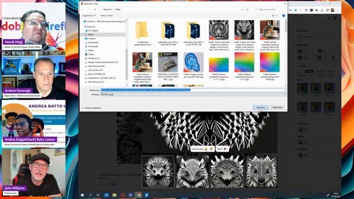
Task: Open the browser three-dot menu
Action: tap(338, 10)
